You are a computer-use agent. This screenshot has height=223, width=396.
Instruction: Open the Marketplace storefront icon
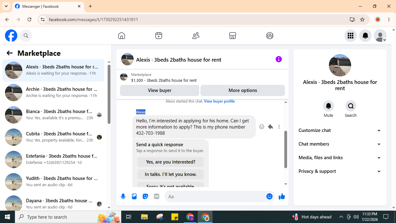(233, 36)
